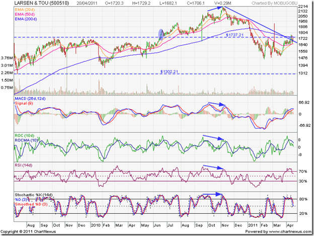The height and width of the screenshot is (236, 314).
Task: Click the 30% RSI oversold level label
Action: click(x=303, y=181)
